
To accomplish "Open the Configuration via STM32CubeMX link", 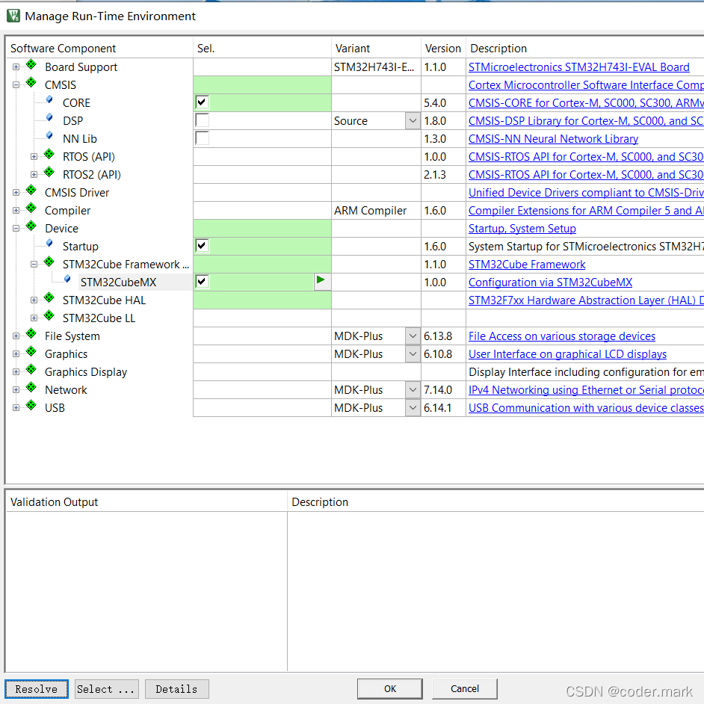I will coord(550,282).
